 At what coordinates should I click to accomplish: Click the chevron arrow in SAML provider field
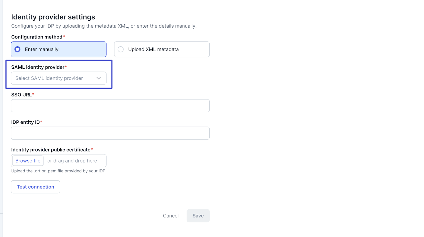(99, 78)
